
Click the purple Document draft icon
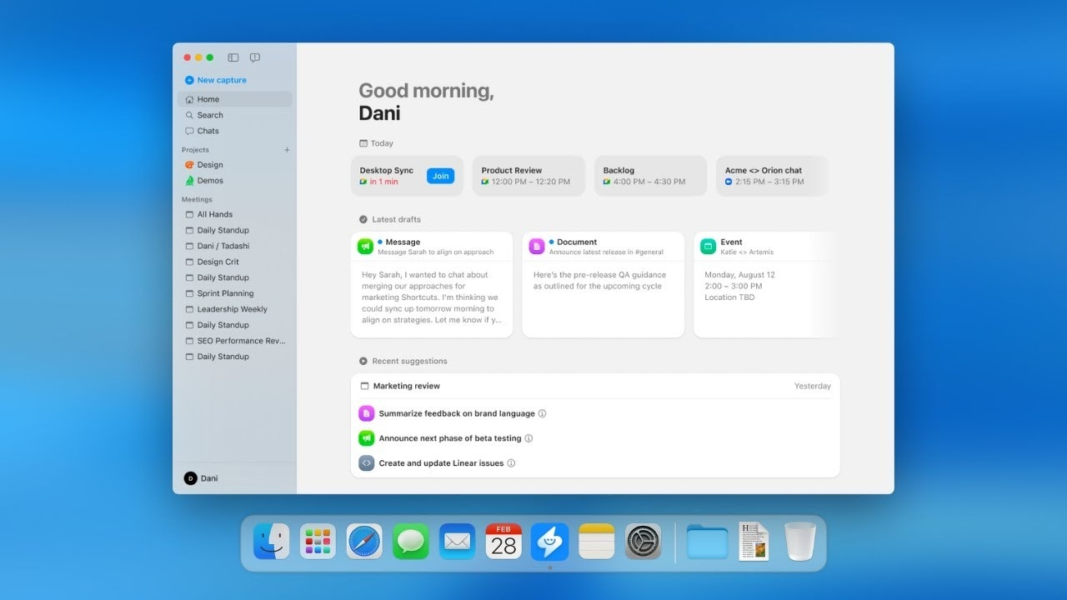click(x=537, y=247)
